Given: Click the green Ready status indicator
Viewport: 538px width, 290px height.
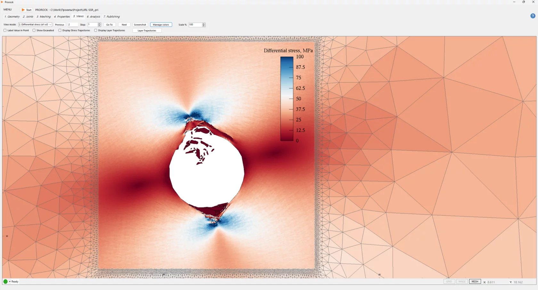Looking at the screenshot, I should pyautogui.click(x=5, y=282).
